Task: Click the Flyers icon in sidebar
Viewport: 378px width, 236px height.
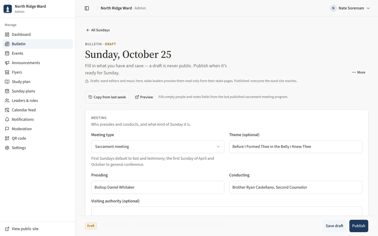Action: click(x=7, y=72)
